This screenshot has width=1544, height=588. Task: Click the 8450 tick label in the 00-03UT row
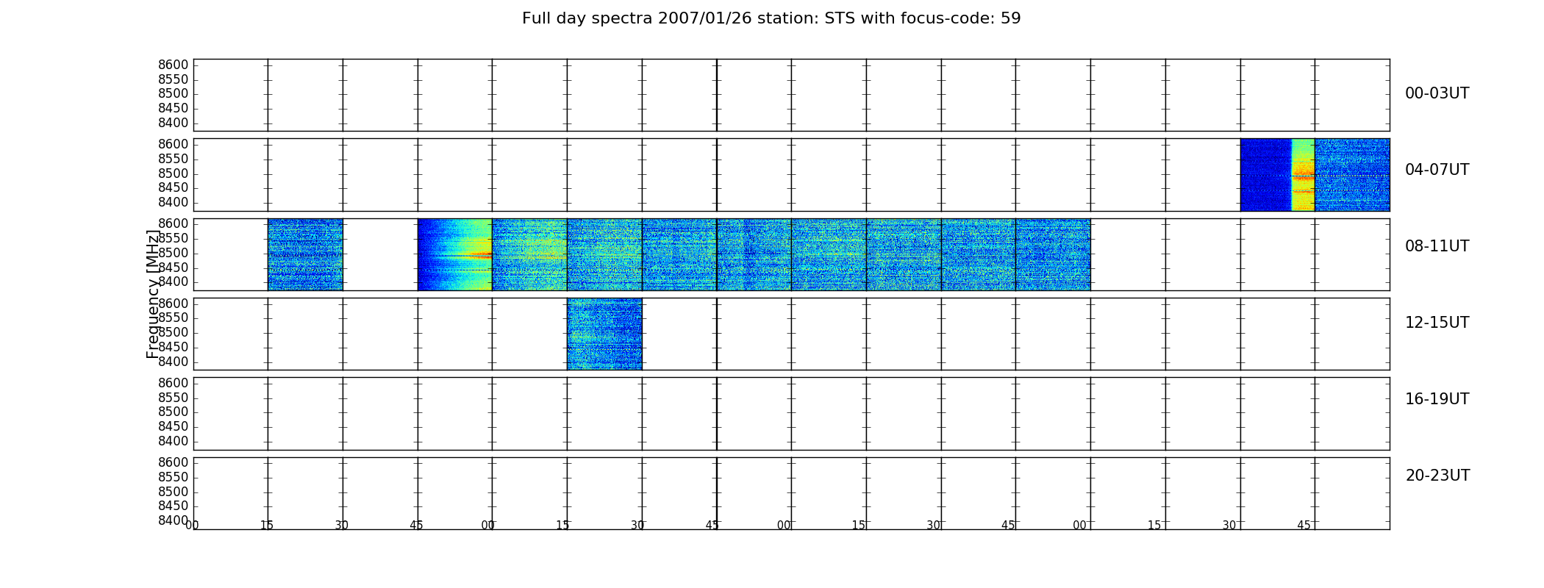coord(174,108)
